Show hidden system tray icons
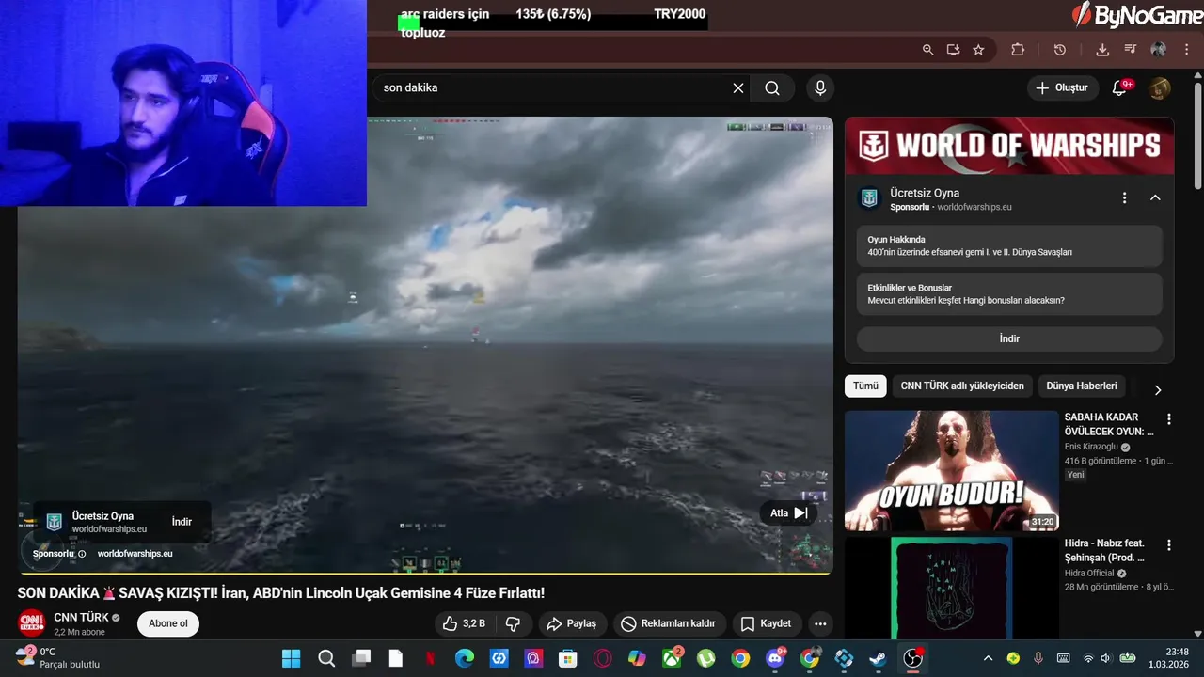Screen dimensions: 1204x677 [988, 658]
